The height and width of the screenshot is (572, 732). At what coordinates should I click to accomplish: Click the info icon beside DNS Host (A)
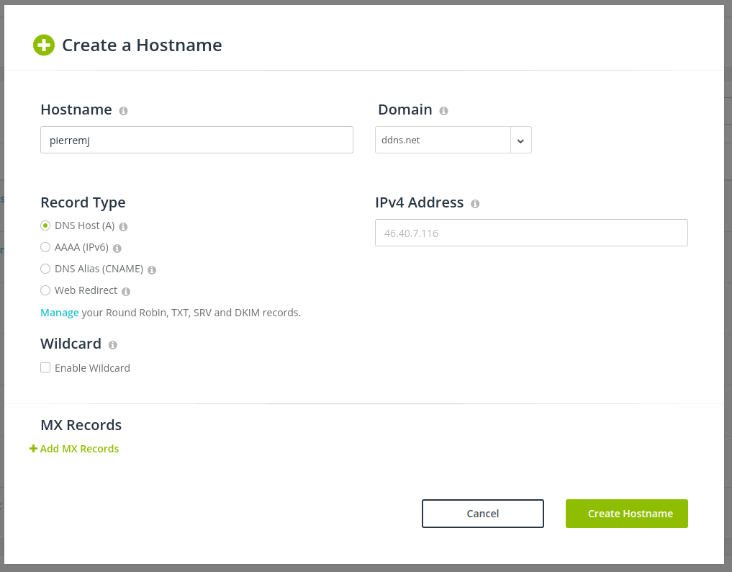pyautogui.click(x=123, y=226)
